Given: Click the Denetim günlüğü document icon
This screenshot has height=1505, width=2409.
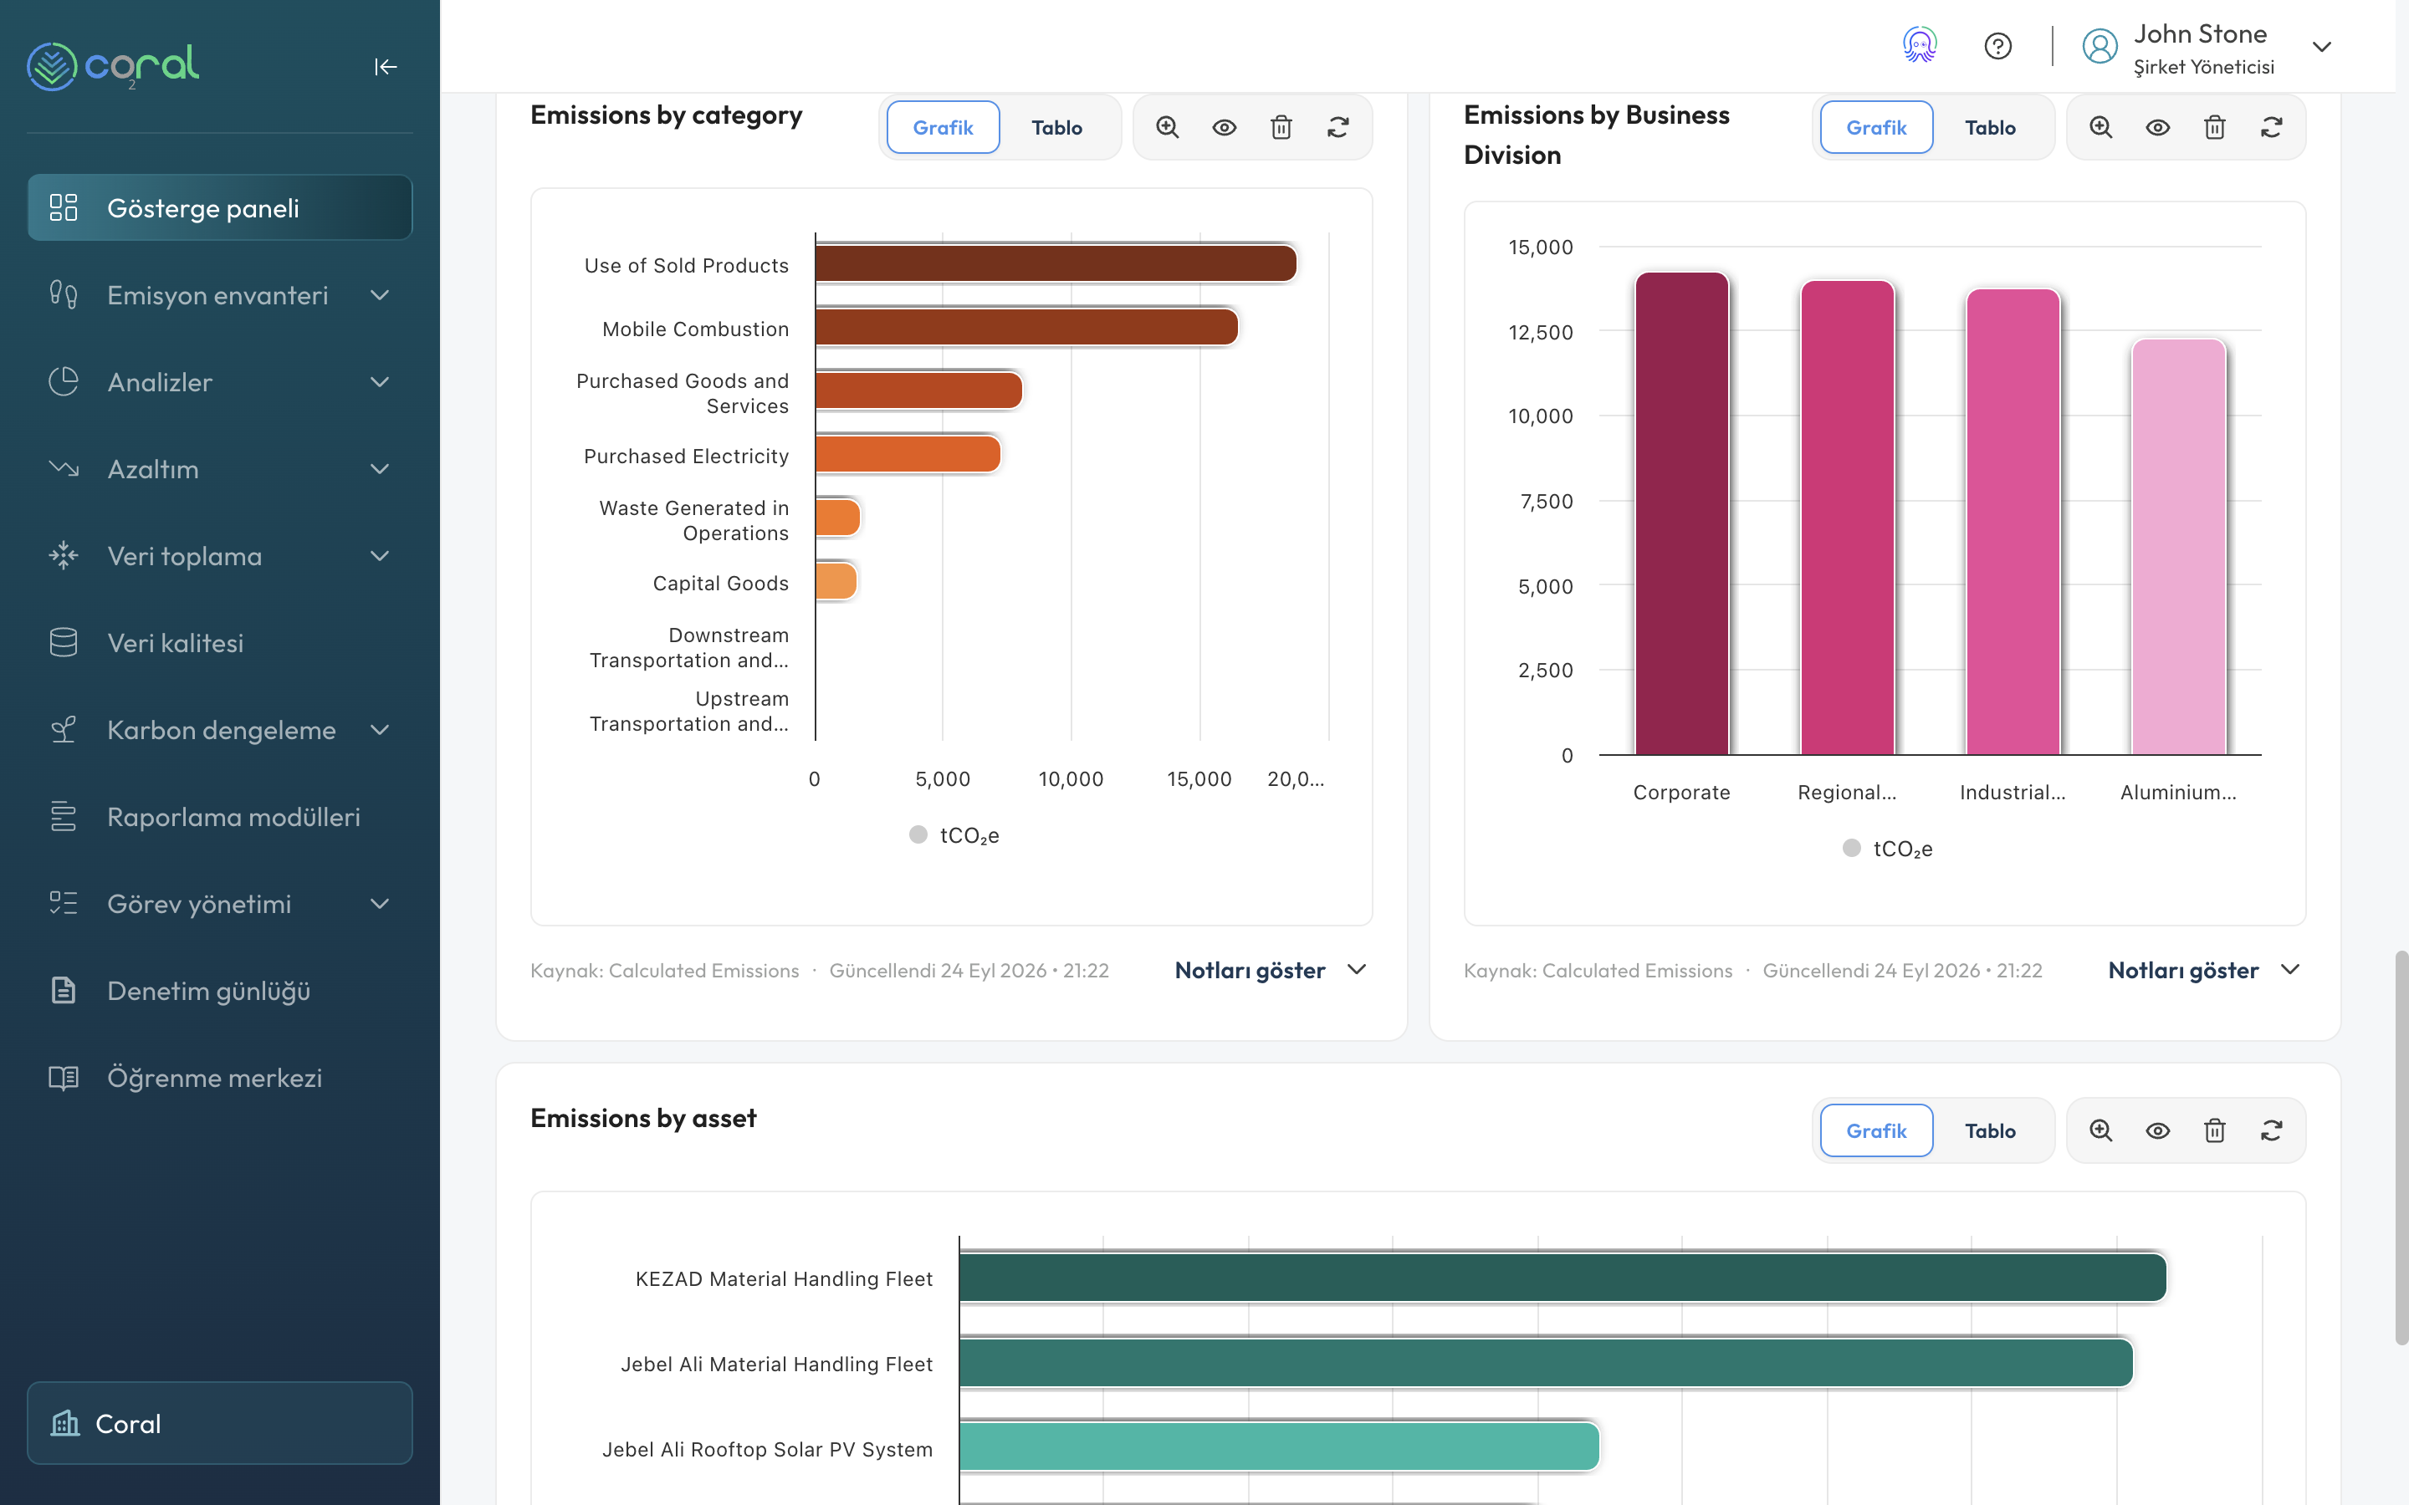Looking at the screenshot, I should point(64,991).
